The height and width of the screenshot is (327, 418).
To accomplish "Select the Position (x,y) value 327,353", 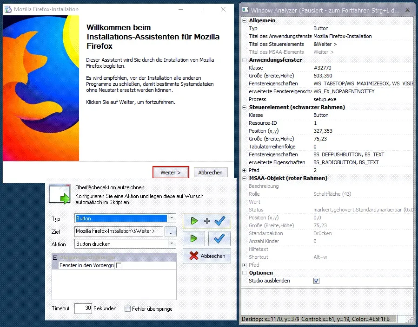I will [x=323, y=131].
